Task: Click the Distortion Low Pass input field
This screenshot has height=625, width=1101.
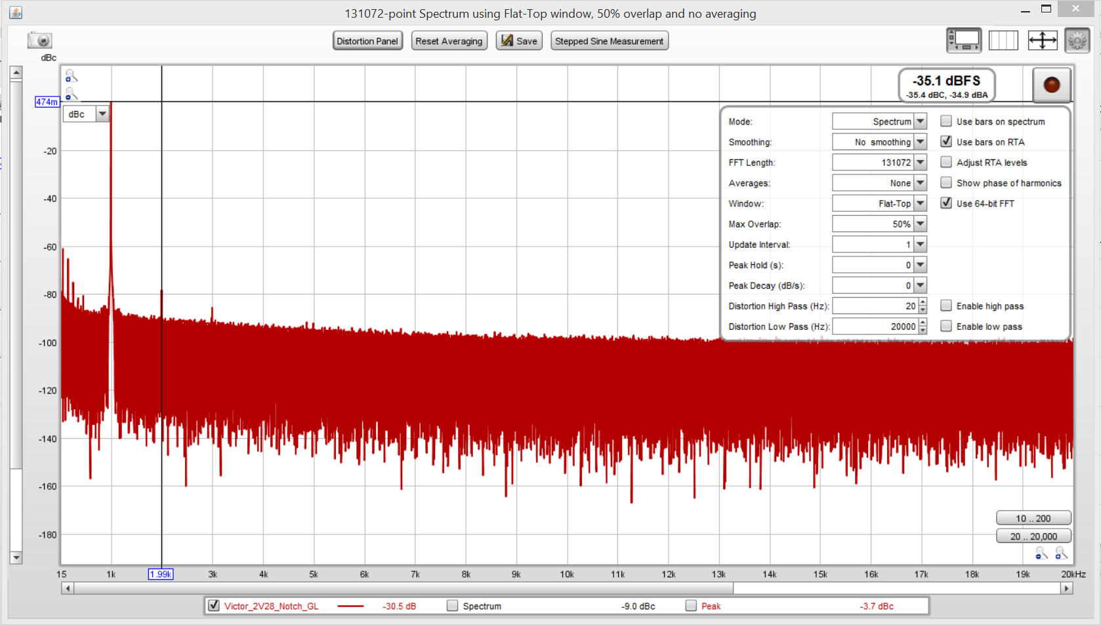Action: click(875, 326)
